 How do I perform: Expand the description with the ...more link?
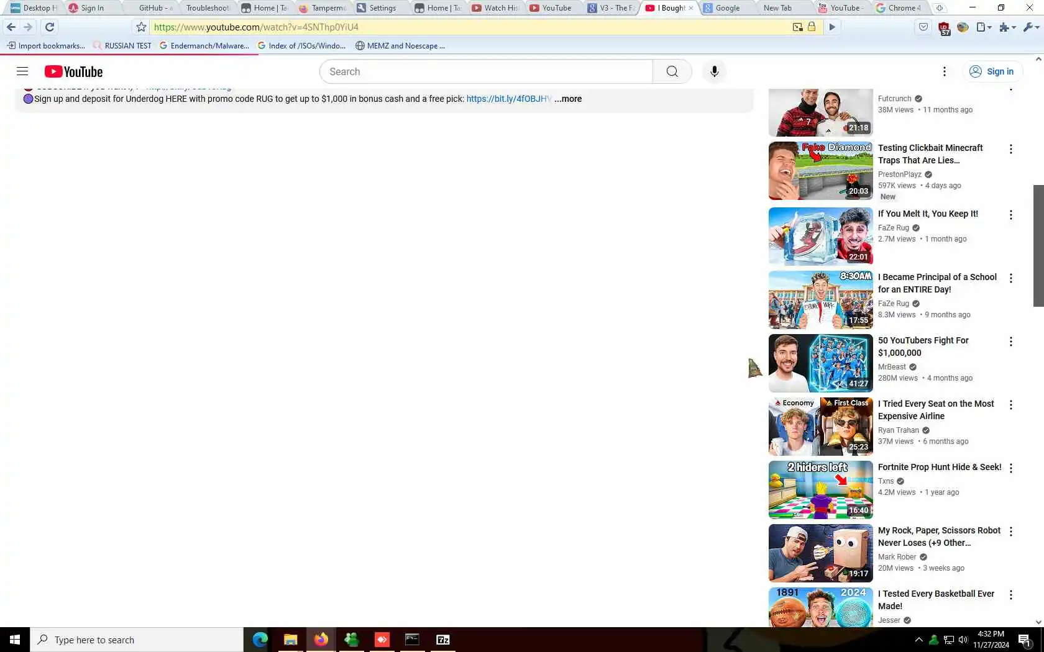[568, 99]
